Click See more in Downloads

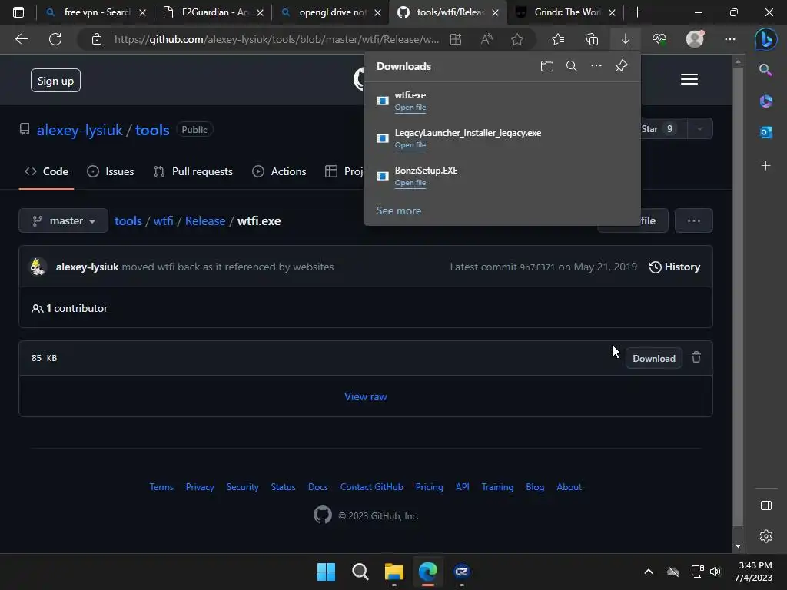[x=399, y=210]
